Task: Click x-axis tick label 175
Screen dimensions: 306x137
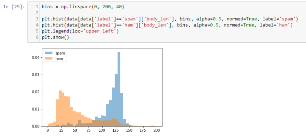Action: click(x=143, y=131)
